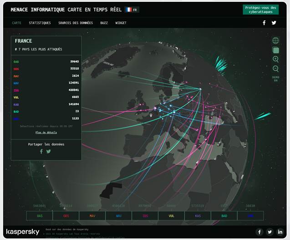Toggle MAV filter in bottom bar
290x240 pixels.
[92, 215]
